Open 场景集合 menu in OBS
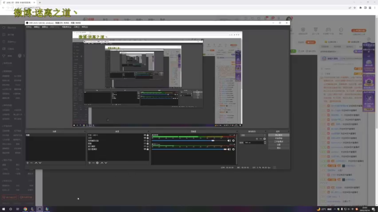 point(67,27)
